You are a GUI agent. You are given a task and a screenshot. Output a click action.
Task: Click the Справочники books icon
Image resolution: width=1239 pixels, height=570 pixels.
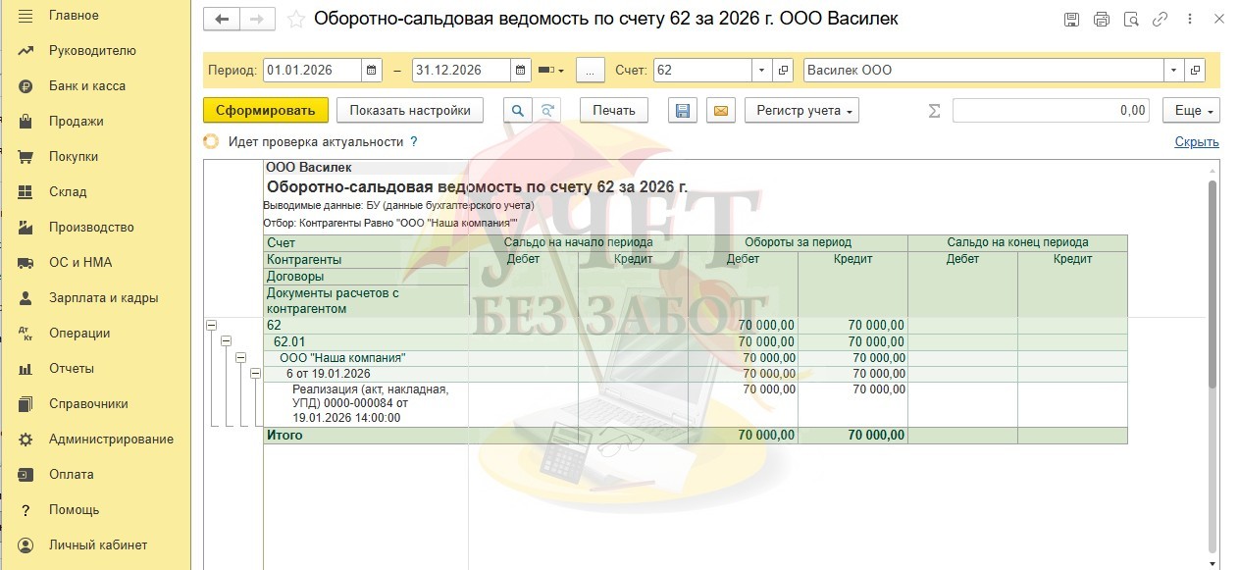pyautogui.click(x=26, y=404)
